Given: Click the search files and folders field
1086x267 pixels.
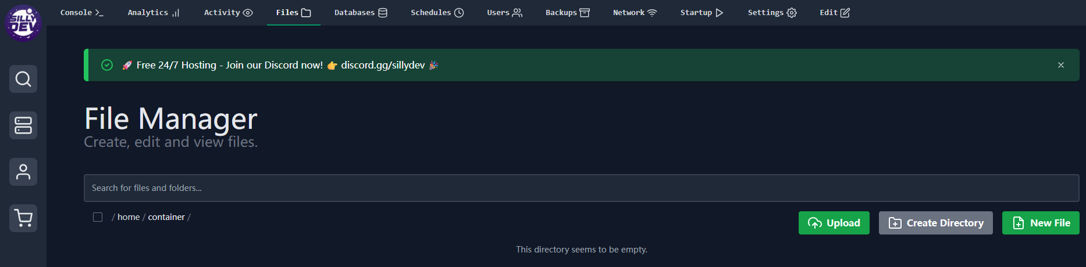Looking at the screenshot, I should tap(582, 188).
